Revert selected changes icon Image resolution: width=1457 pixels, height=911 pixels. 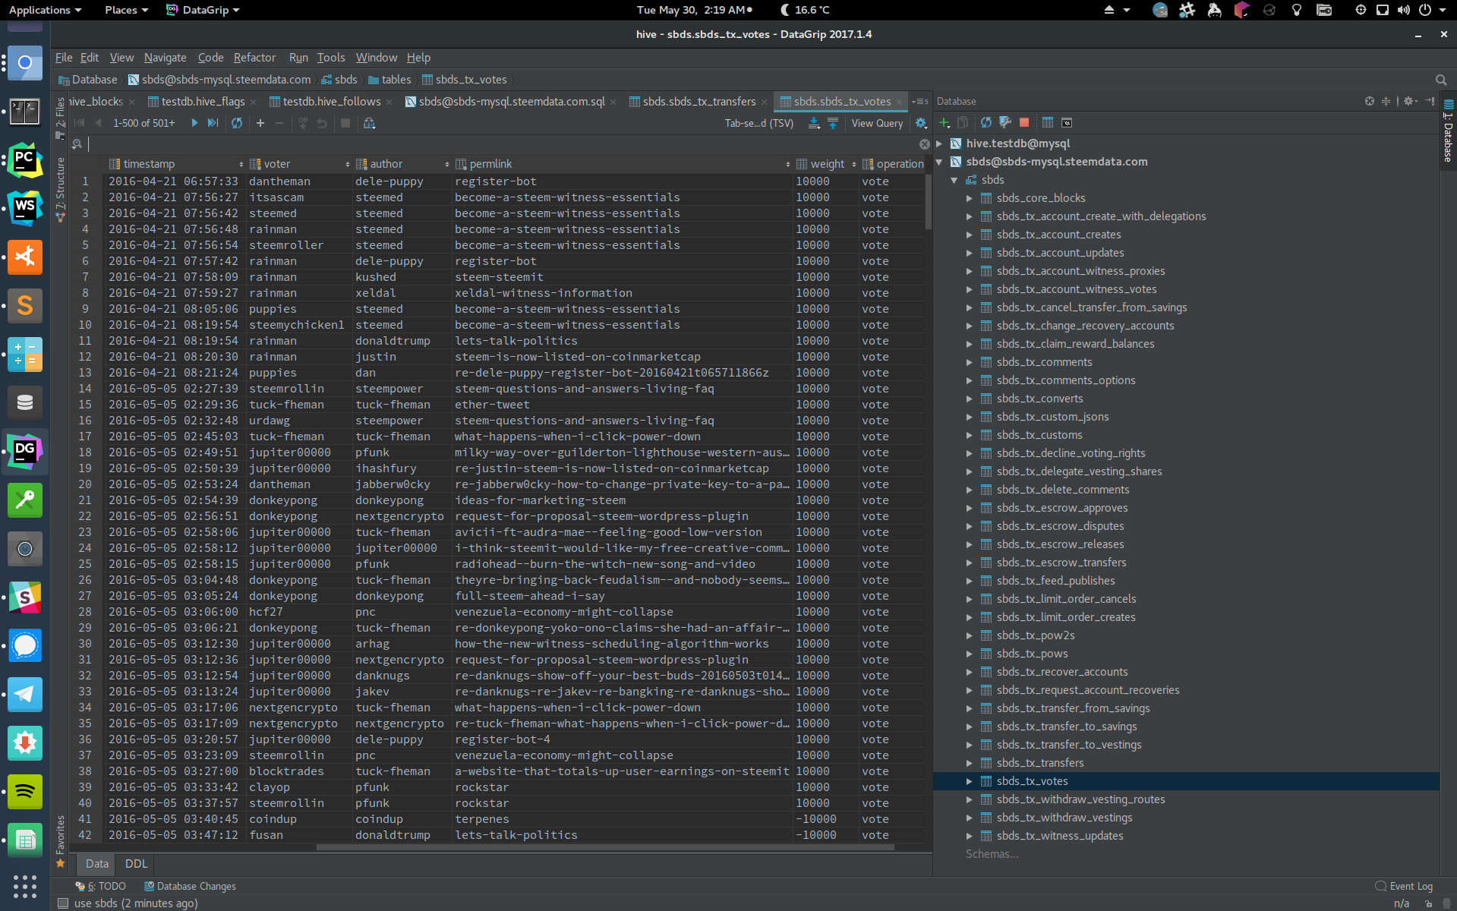322,123
